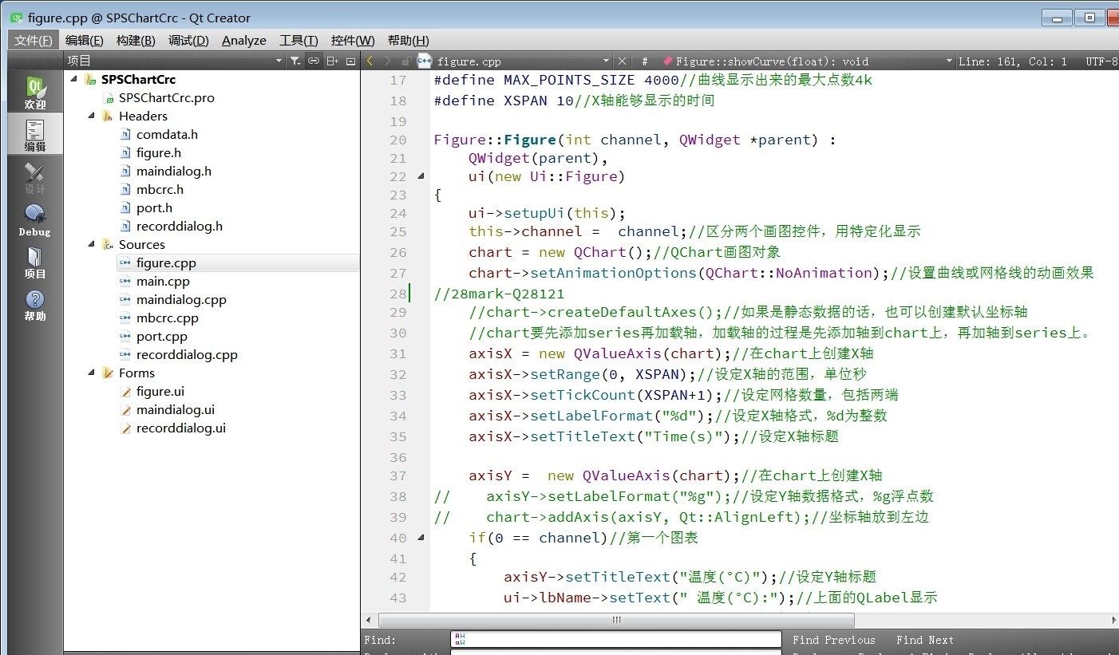The height and width of the screenshot is (655, 1119).
Task: Select port.h in Headers
Action: coord(154,207)
